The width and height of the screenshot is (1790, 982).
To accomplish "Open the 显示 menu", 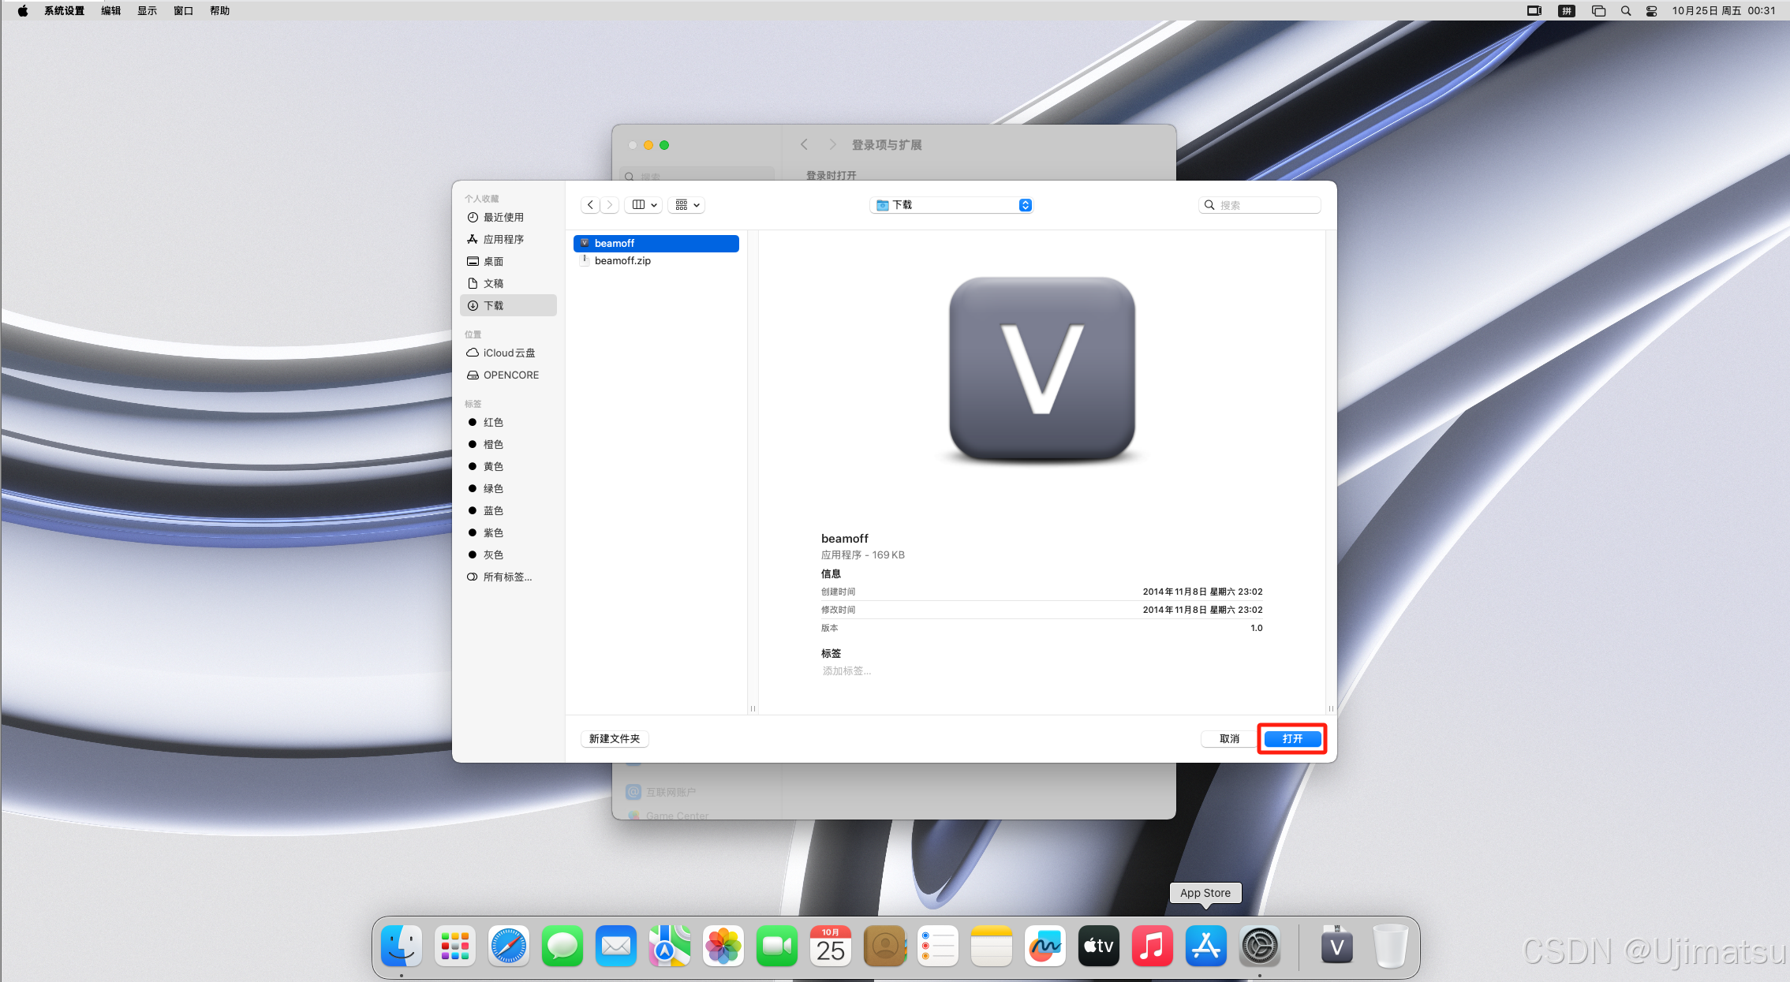I will coord(147,11).
